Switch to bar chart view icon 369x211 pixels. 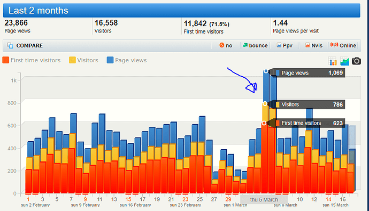pyautogui.click(x=333, y=61)
